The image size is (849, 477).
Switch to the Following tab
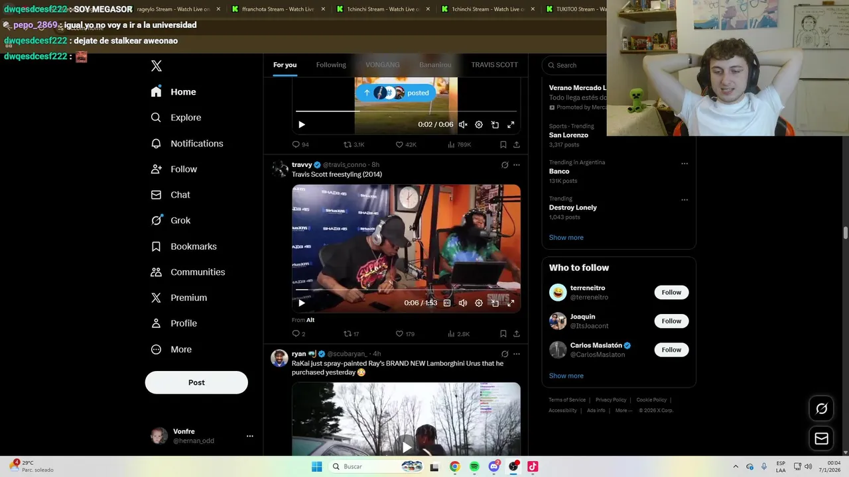coord(331,65)
